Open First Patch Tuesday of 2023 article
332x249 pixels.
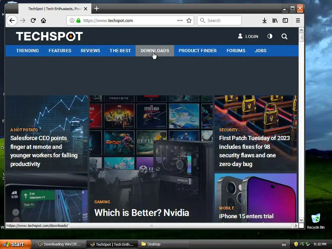[254, 151]
